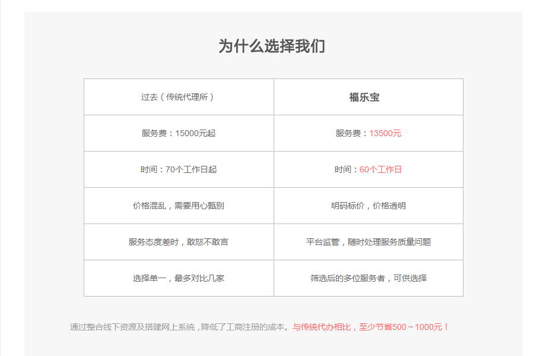The width and height of the screenshot is (546, 356).
Task: Click the cell 明码标价，价格透明
Action: [369, 206]
